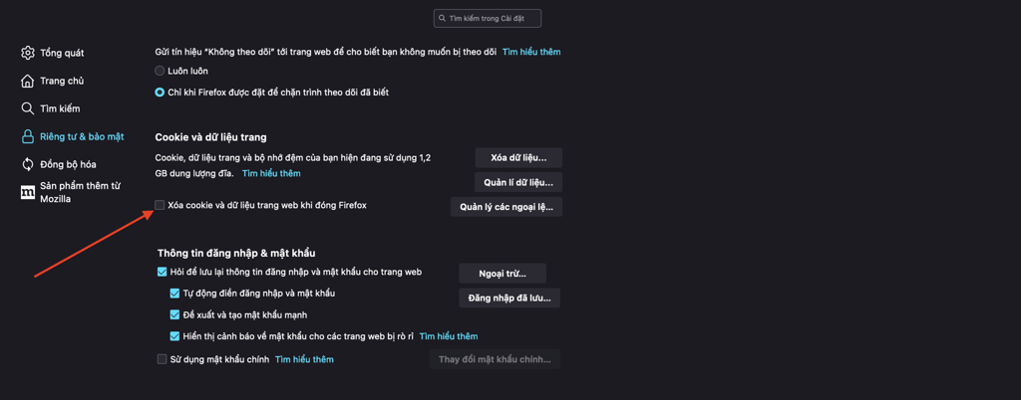Open Trang chủ via house icon
Viewport: 1021px width, 400px height.
pyautogui.click(x=27, y=81)
